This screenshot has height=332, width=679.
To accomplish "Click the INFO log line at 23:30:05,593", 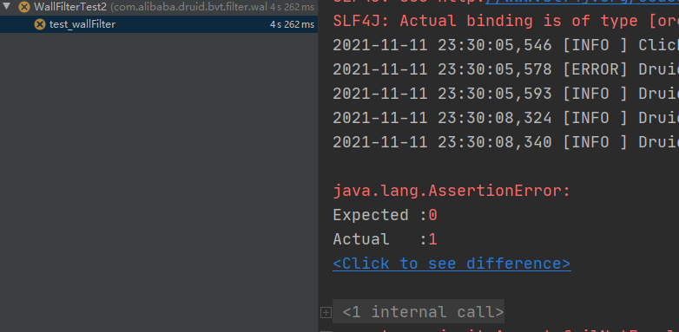I will [506, 94].
